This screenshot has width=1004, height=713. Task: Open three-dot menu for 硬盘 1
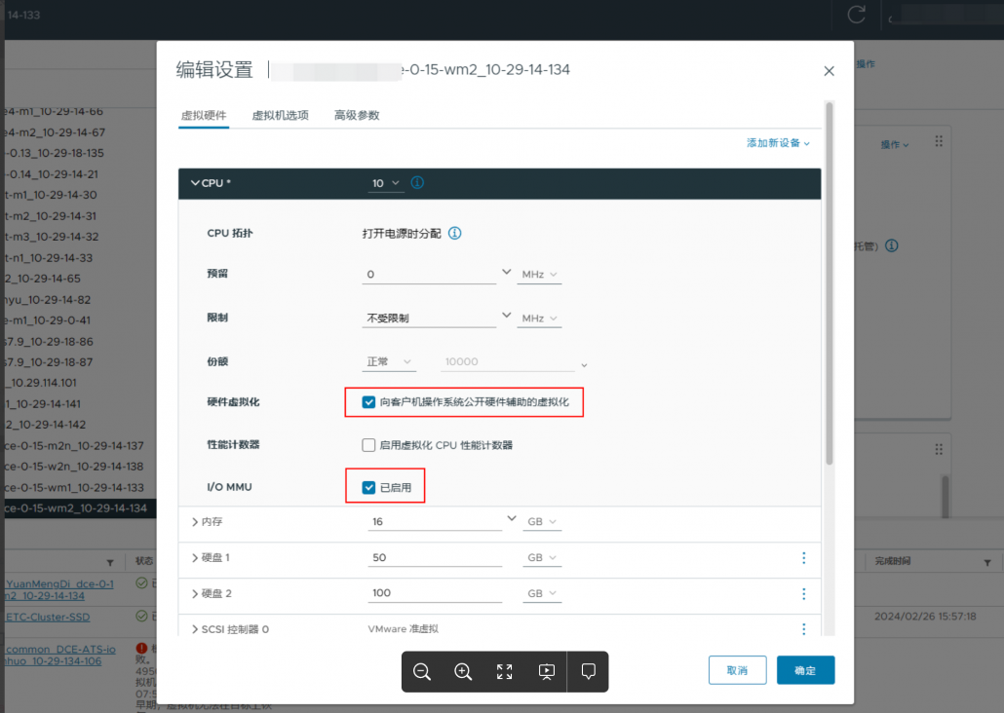point(804,558)
